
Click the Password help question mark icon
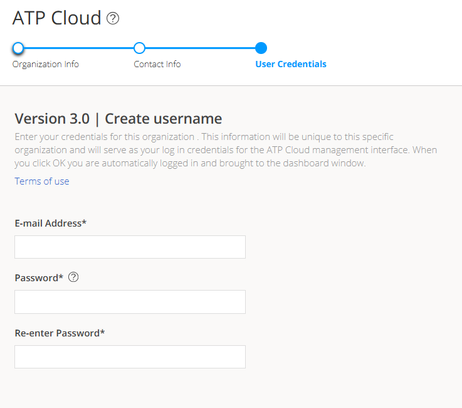point(73,277)
